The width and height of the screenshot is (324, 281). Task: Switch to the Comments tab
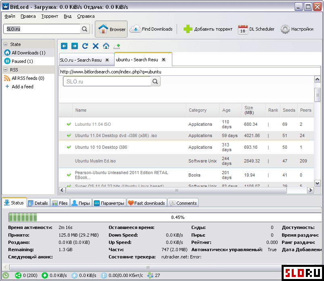183,203
